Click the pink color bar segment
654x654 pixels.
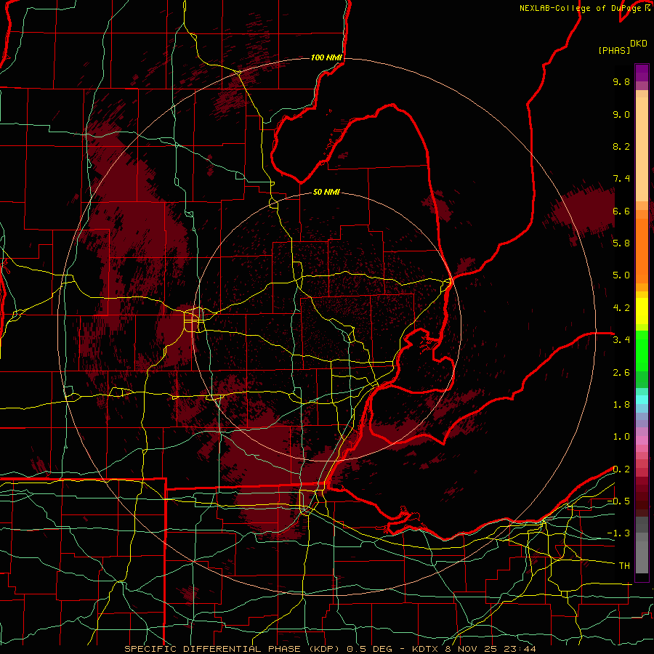[642, 440]
